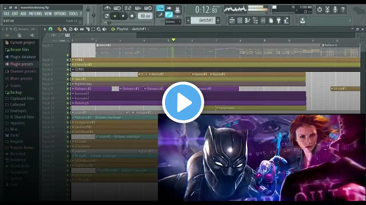The width and height of the screenshot is (366, 205).
Task: Expand the hint panel arrow at right of toolbar
Action: tap(350, 20)
